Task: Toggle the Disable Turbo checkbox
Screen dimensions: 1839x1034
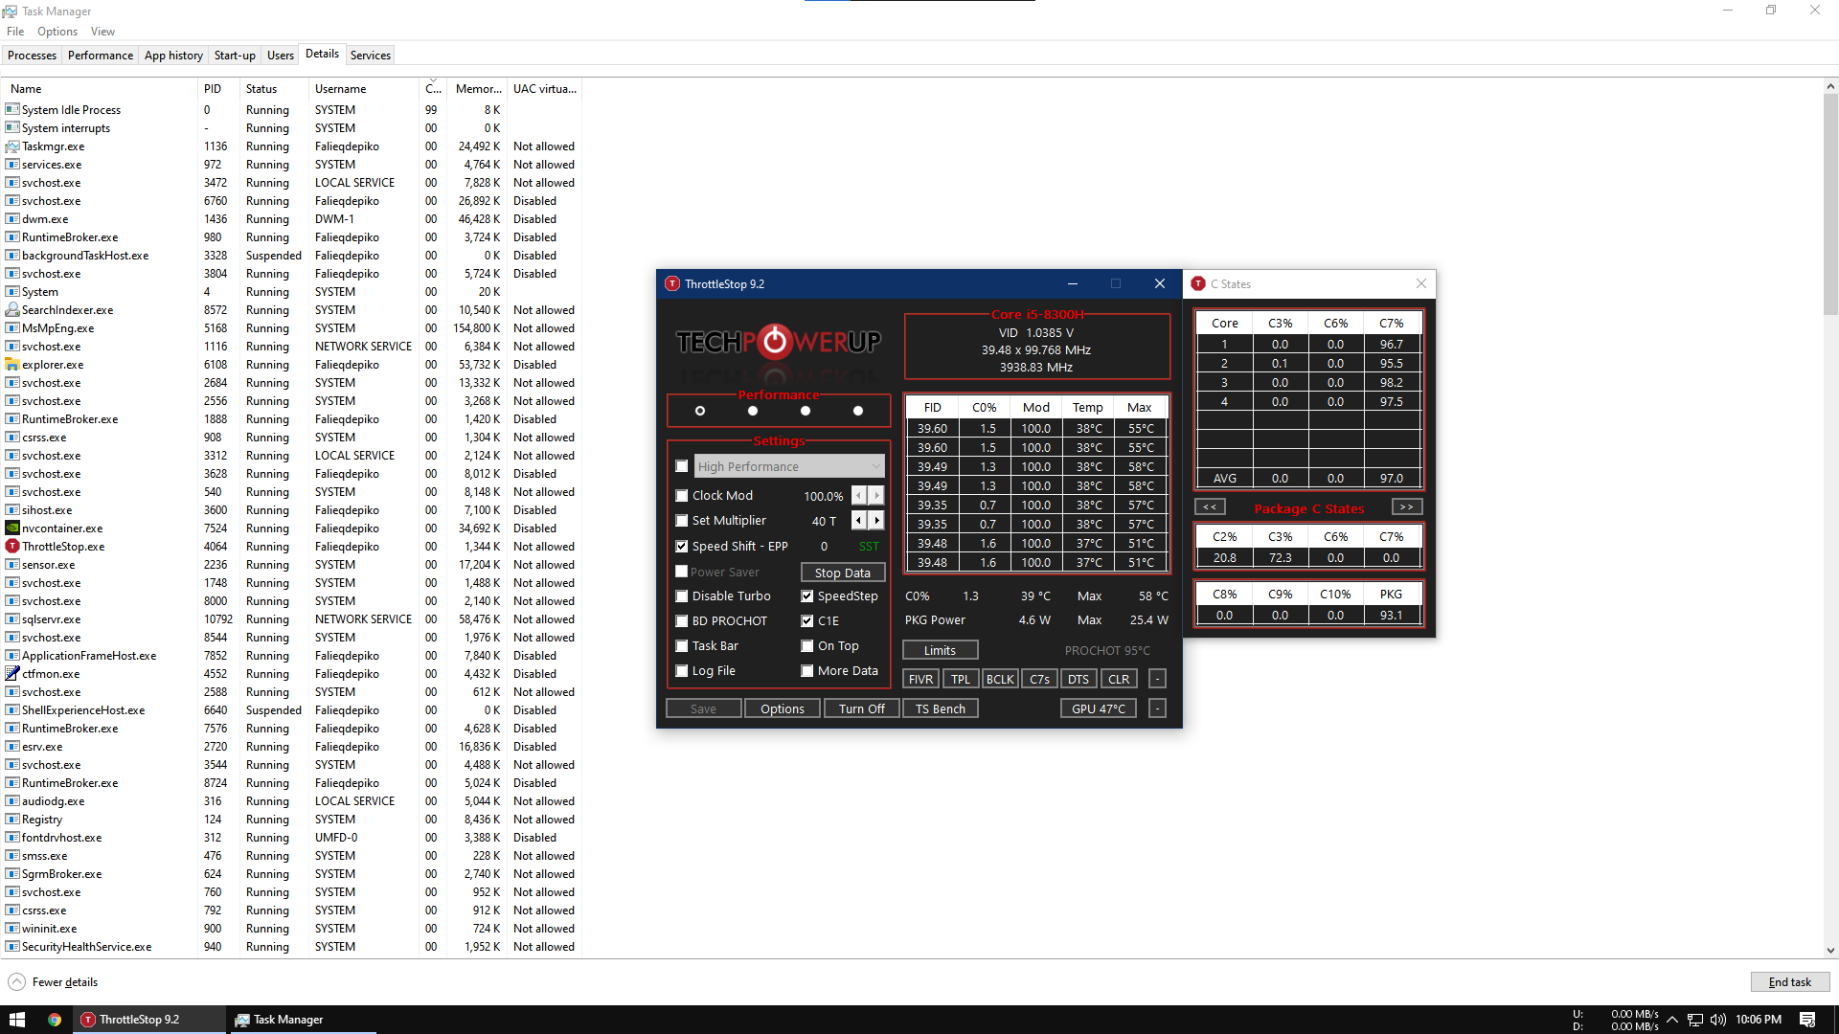Action: [x=682, y=596]
